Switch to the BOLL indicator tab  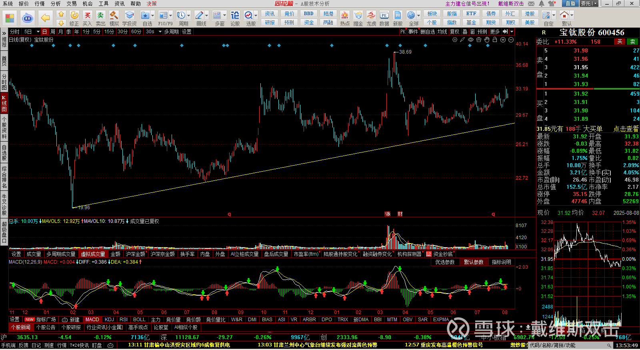139,320
